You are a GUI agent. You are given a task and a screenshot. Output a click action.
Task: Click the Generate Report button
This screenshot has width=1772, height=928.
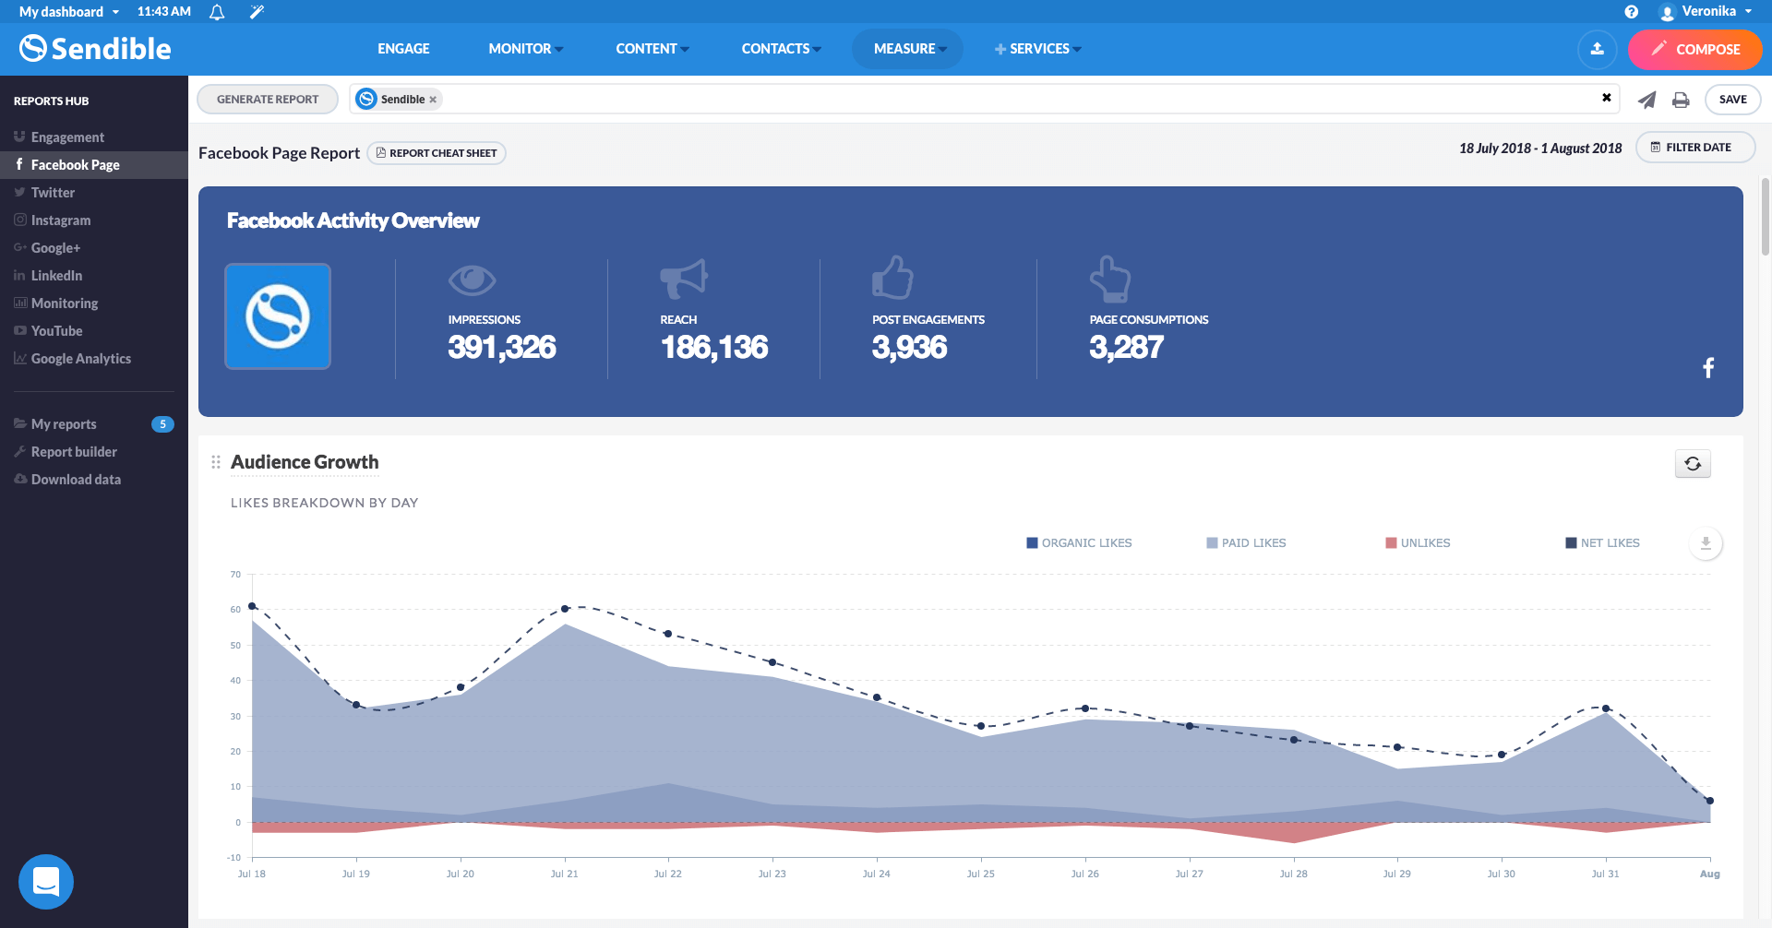(268, 100)
